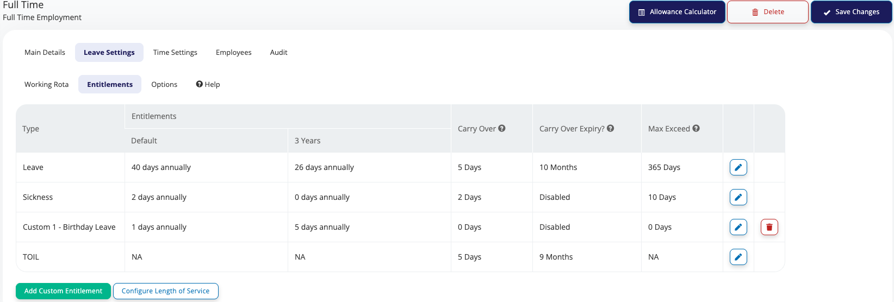Screen dimensions: 894x302
Task: View the Audit tab
Action: pos(278,52)
